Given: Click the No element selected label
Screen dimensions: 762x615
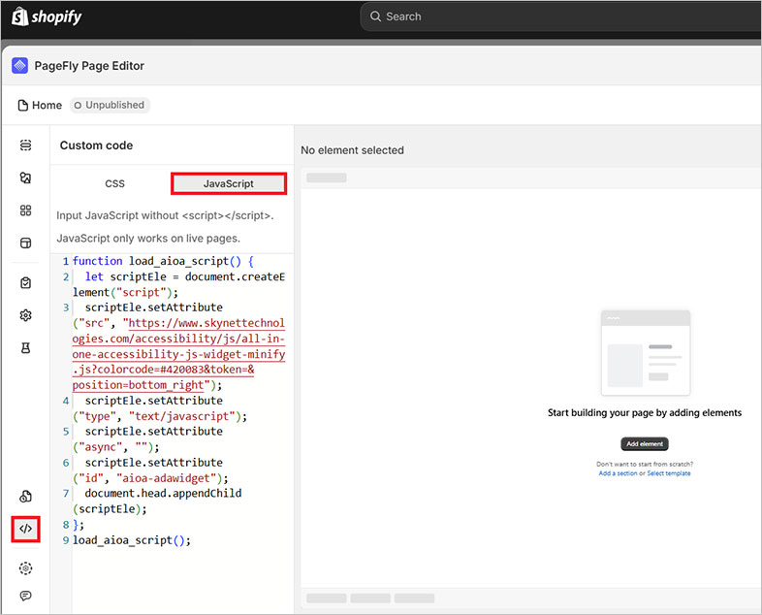Looking at the screenshot, I should [x=352, y=150].
